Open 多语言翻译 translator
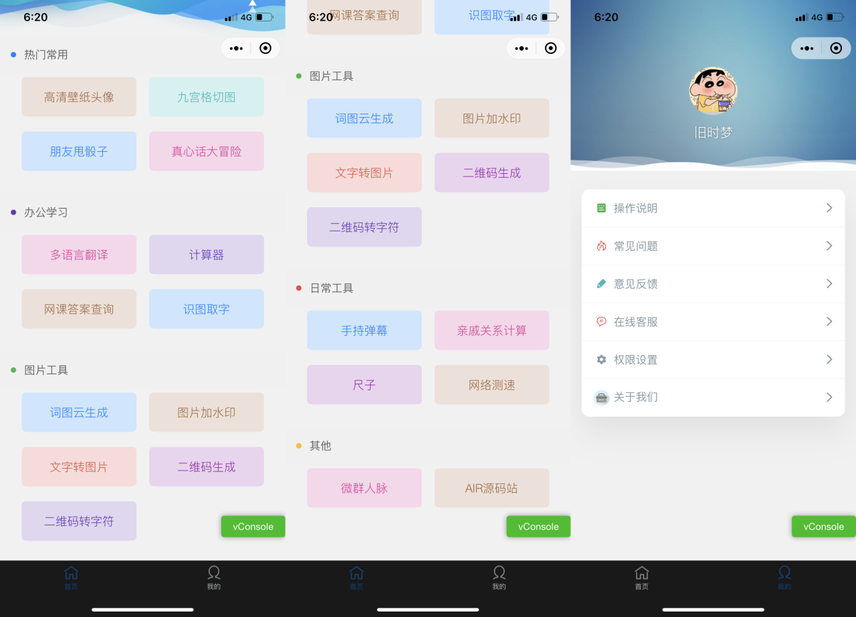 click(79, 255)
